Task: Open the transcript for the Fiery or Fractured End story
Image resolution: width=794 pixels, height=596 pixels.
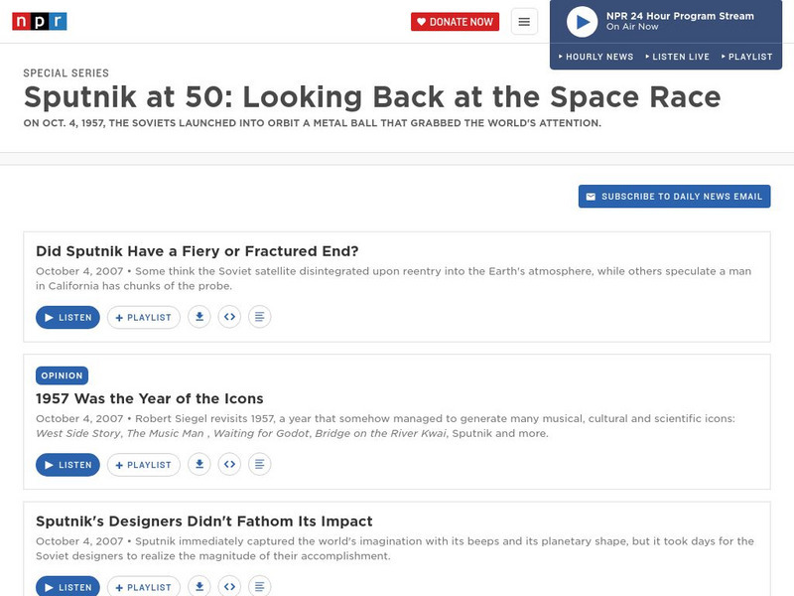Action: point(259,317)
